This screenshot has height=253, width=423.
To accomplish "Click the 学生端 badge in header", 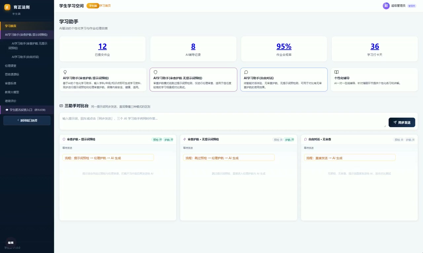I will click(x=93, y=6).
